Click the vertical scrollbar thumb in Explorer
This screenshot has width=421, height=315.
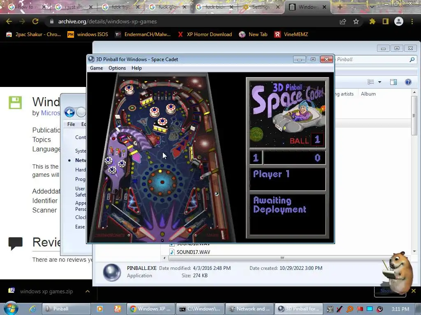(x=414, y=116)
